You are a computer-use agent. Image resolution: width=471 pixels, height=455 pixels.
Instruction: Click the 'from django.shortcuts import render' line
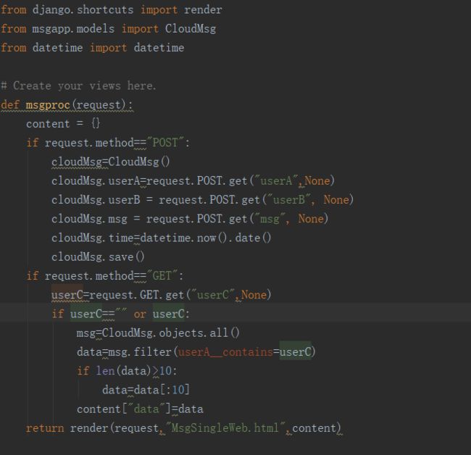pyautogui.click(x=112, y=10)
